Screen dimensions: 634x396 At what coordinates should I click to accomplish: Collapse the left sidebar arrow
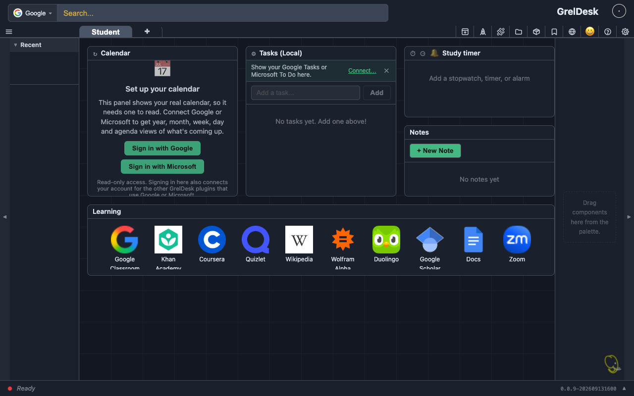pyautogui.click(x=4, y=217)
